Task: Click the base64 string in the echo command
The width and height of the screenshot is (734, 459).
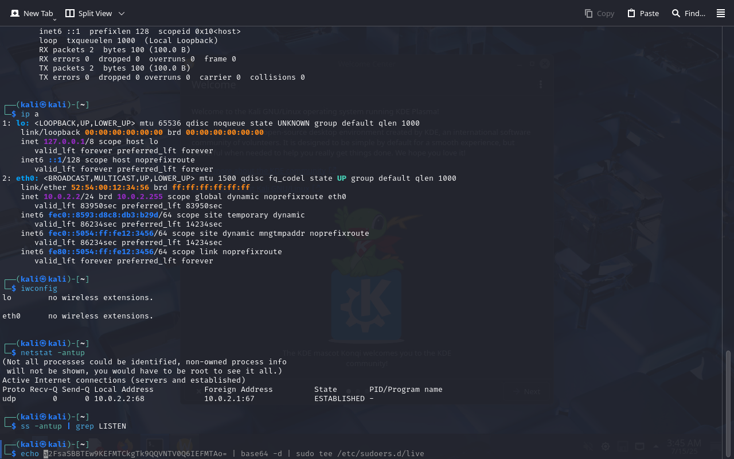Action: [x=135, y=454]
